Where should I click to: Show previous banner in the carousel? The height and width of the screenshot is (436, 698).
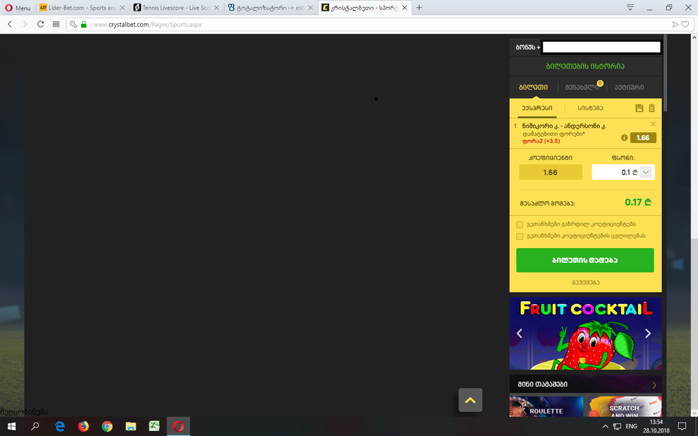click(x=519, y=333)
